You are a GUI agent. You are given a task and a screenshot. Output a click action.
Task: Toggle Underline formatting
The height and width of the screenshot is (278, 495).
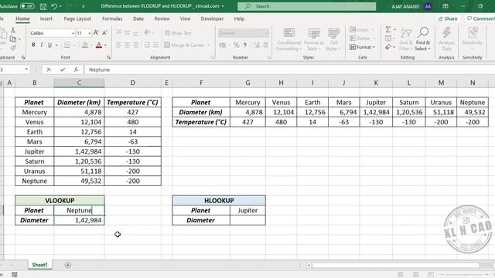[x=49, y=45]
